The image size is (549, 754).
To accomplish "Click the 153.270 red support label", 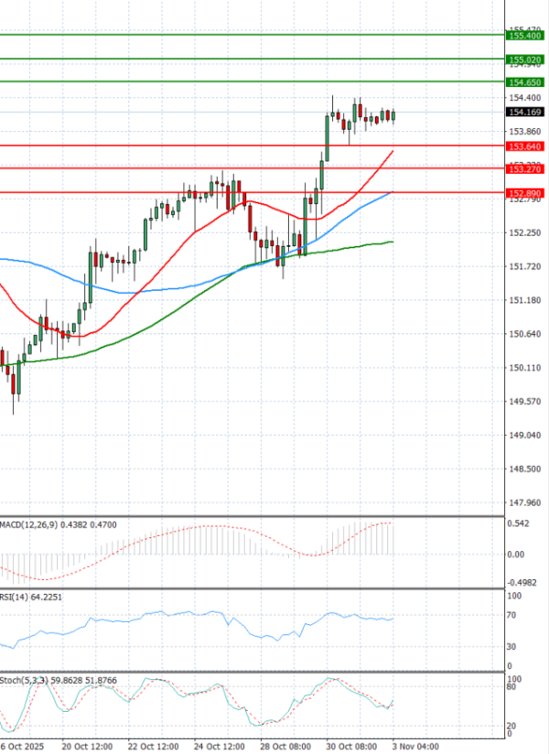I will (524, 169).
